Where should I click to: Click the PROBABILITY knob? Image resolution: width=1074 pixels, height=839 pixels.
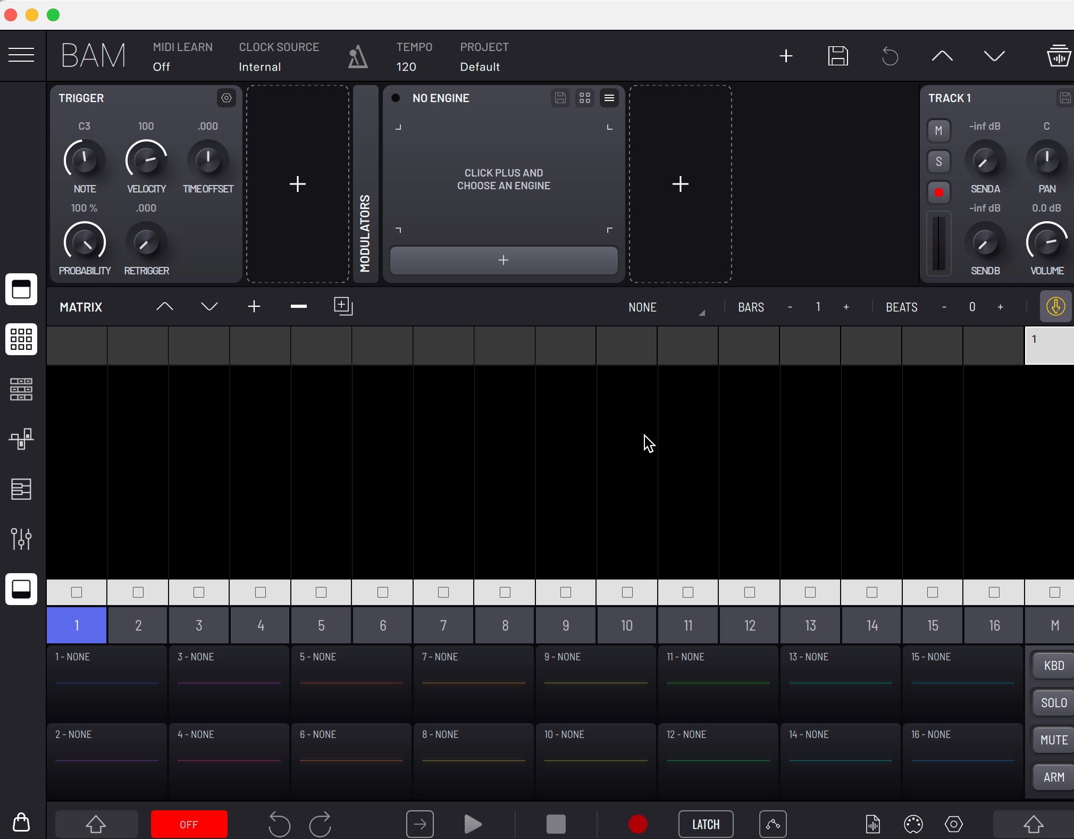85,242
